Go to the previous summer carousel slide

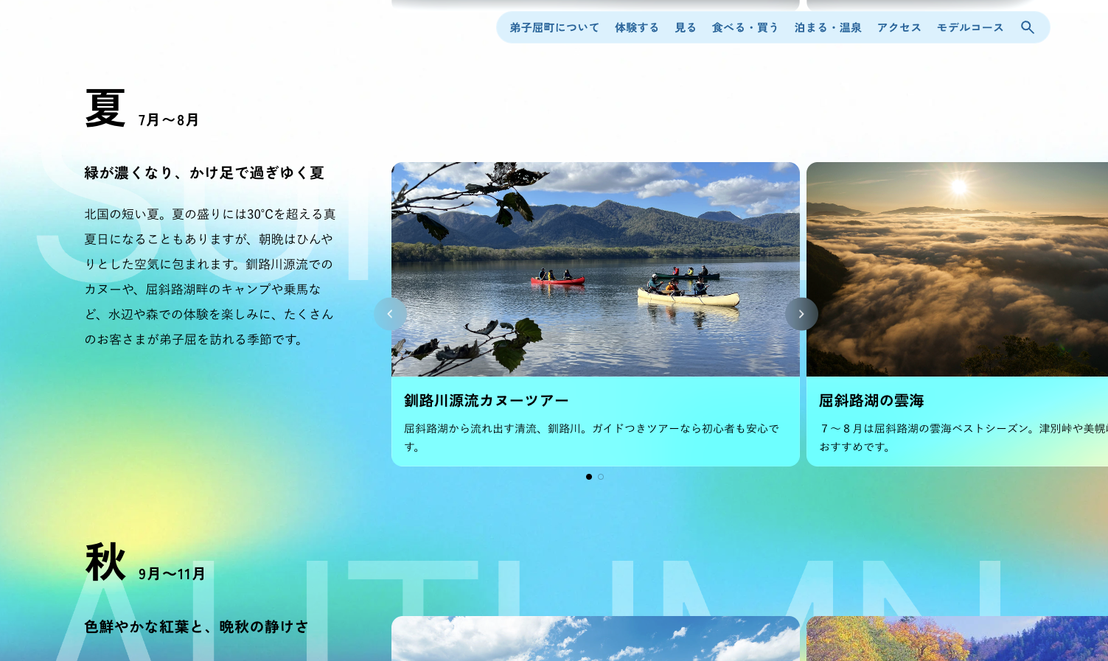tap(390, 314)
